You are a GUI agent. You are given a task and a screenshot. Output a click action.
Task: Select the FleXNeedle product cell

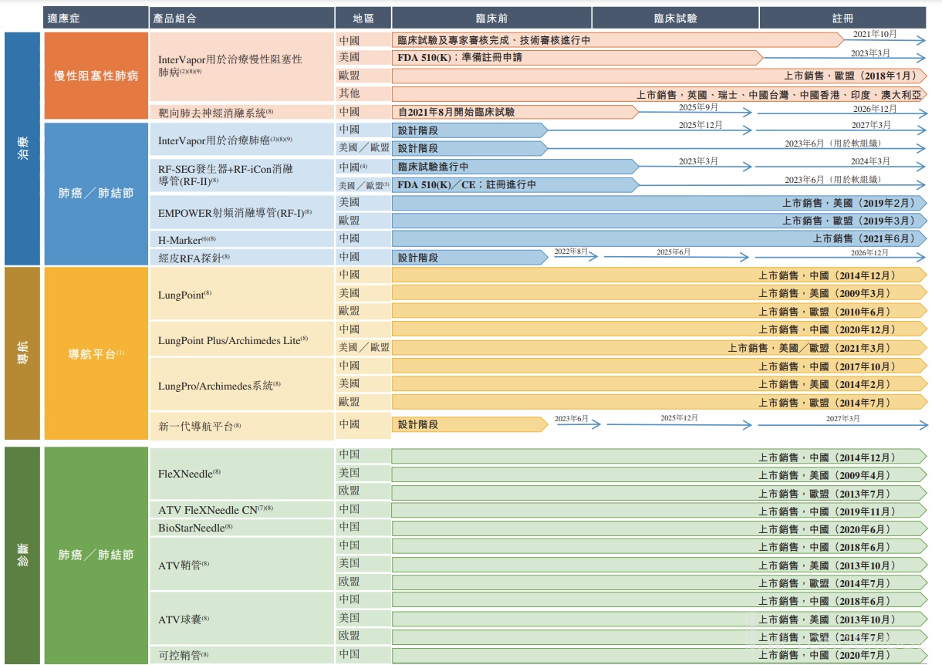pos(241,472)
